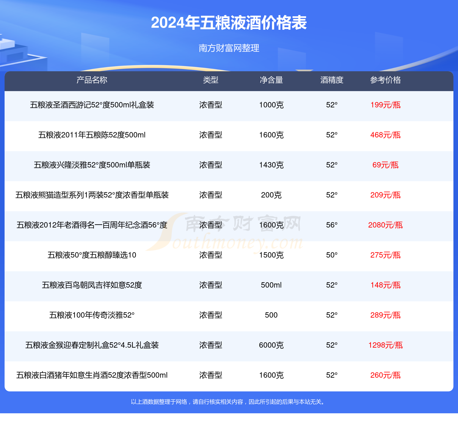The height and width of the screenshot is (425, 458).
Task: Click the 类型 column header
Action: (x=211, y=80)
